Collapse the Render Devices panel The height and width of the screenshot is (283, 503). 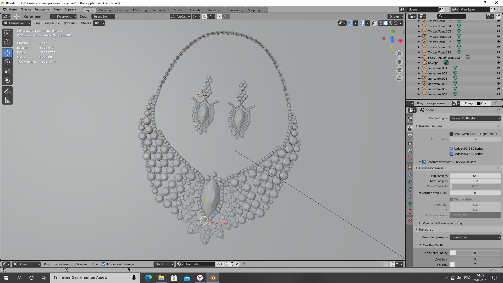click(417, 126)
